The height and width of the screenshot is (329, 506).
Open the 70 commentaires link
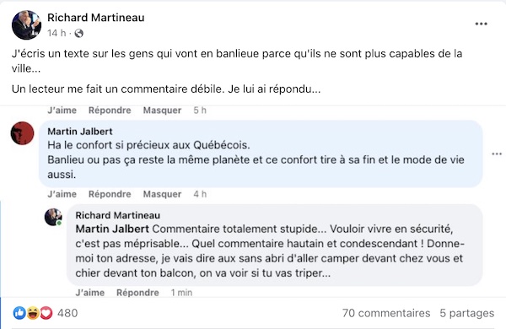tap(386, 313)
